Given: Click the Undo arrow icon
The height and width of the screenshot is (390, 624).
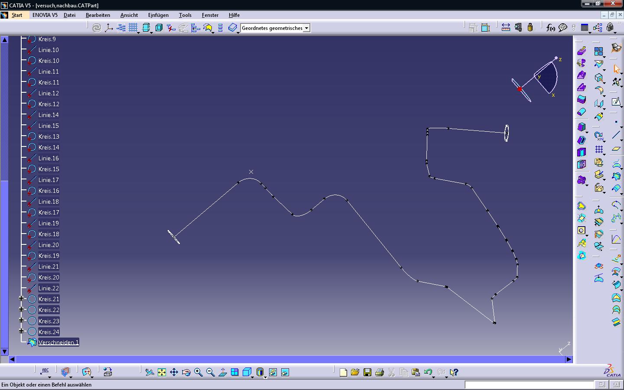Looking at the screenshot, I should (x=428, y=372).
